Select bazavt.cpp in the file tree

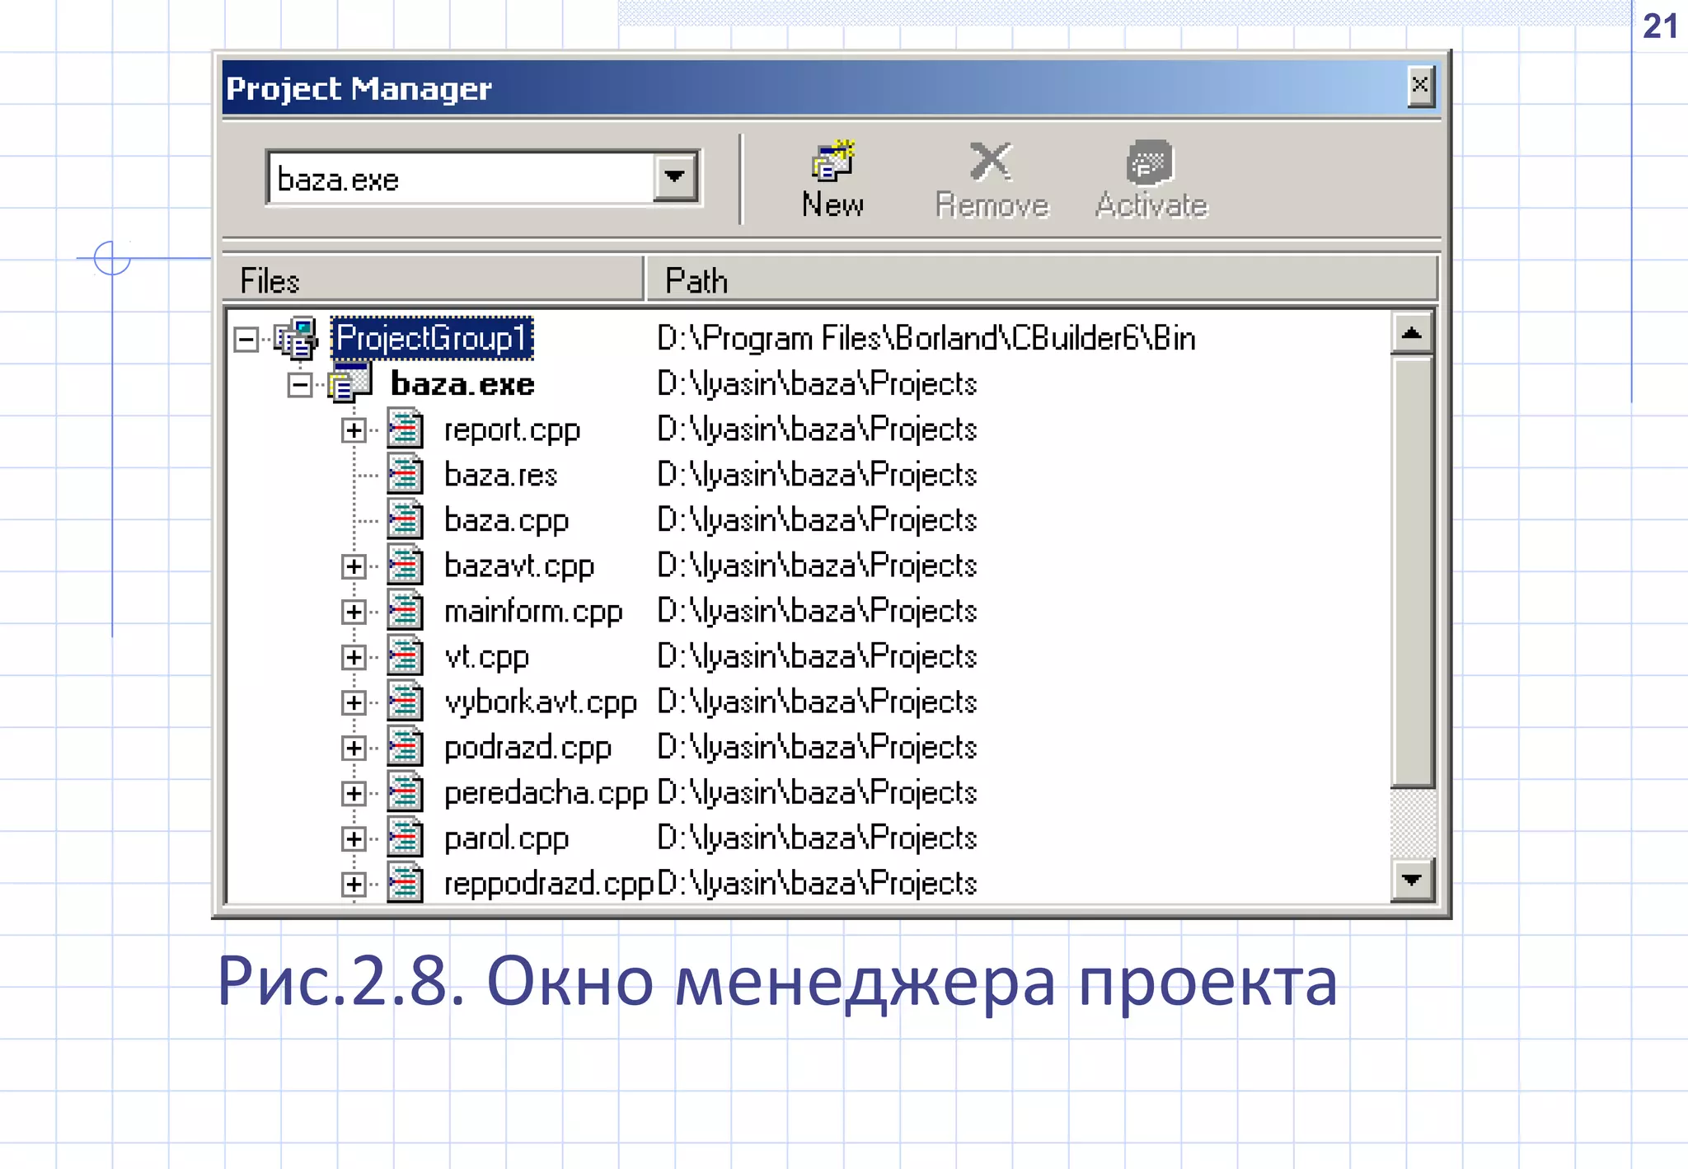click(519, 566)
